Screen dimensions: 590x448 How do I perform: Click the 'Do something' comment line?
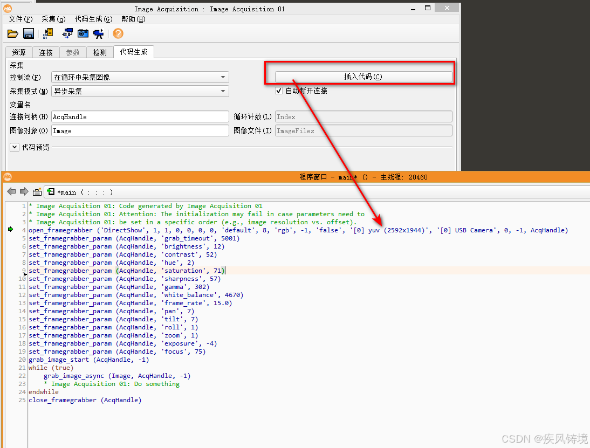112,384
